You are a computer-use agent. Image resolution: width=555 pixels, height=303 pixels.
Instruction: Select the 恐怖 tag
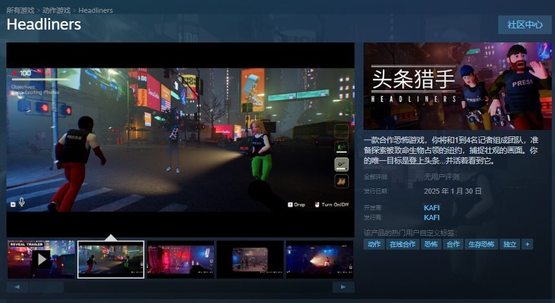click(430, 244)
